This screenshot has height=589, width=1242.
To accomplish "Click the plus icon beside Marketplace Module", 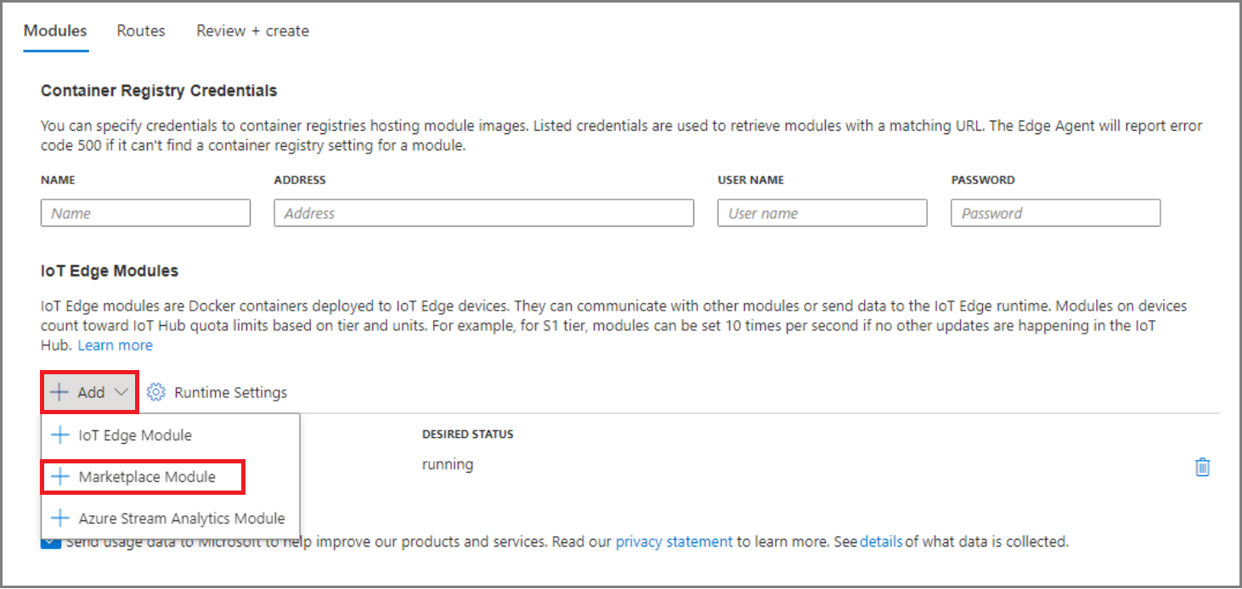I will point(59,476).
